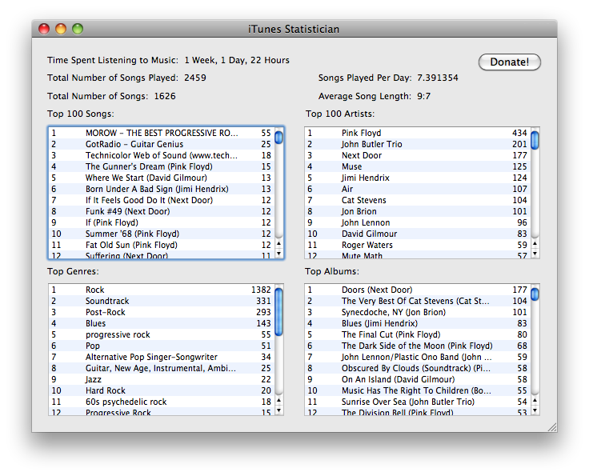The image size is (589, 476).
Task: Select artist Roger Waters
Action: pos(418,245)
